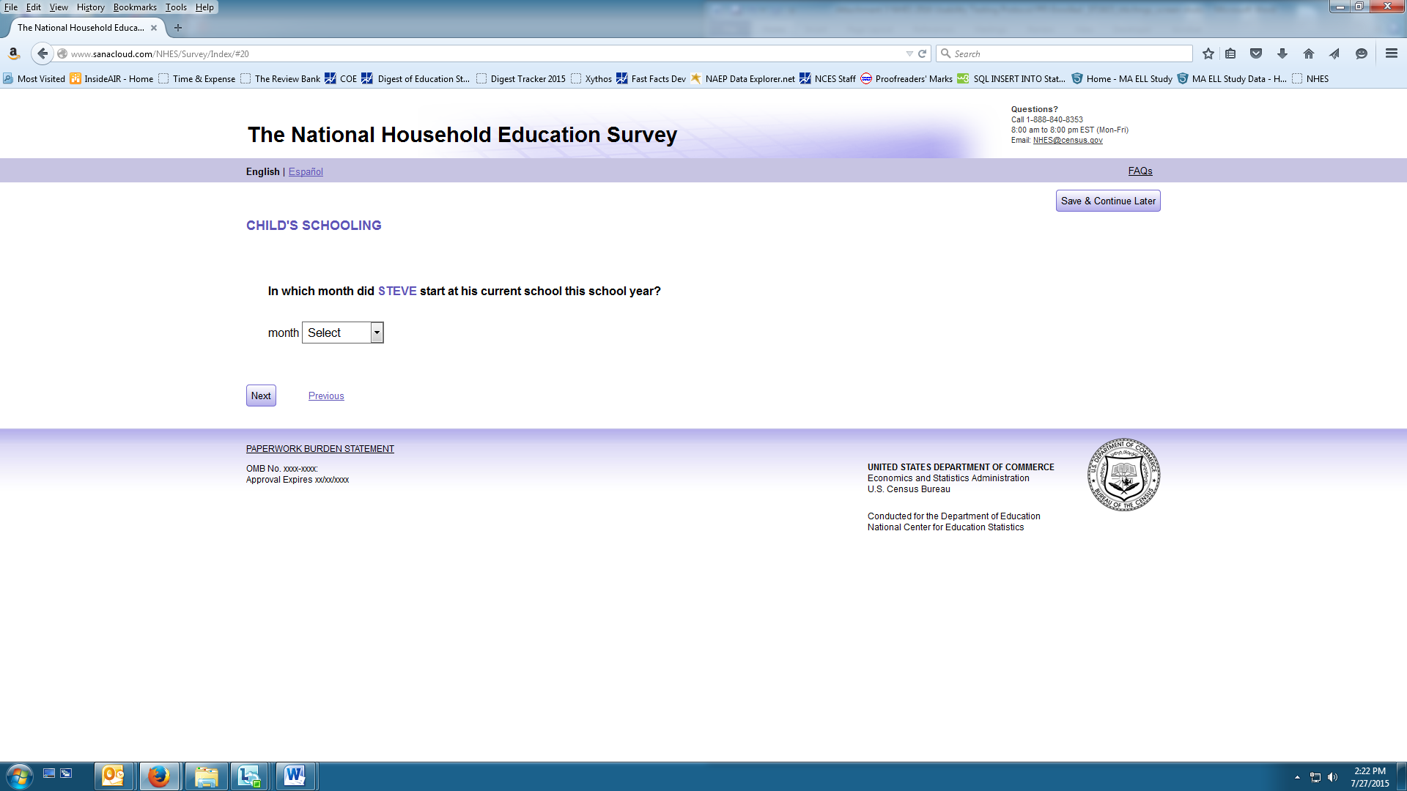Viewport: 1407px width, 791px height.
Task: Click Save & Continue Later
Action: 1107,201
